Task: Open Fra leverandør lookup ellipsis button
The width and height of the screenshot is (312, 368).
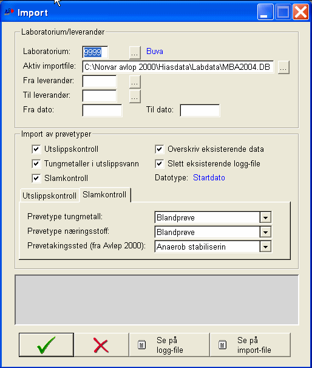Action: (x=135, y=82)
